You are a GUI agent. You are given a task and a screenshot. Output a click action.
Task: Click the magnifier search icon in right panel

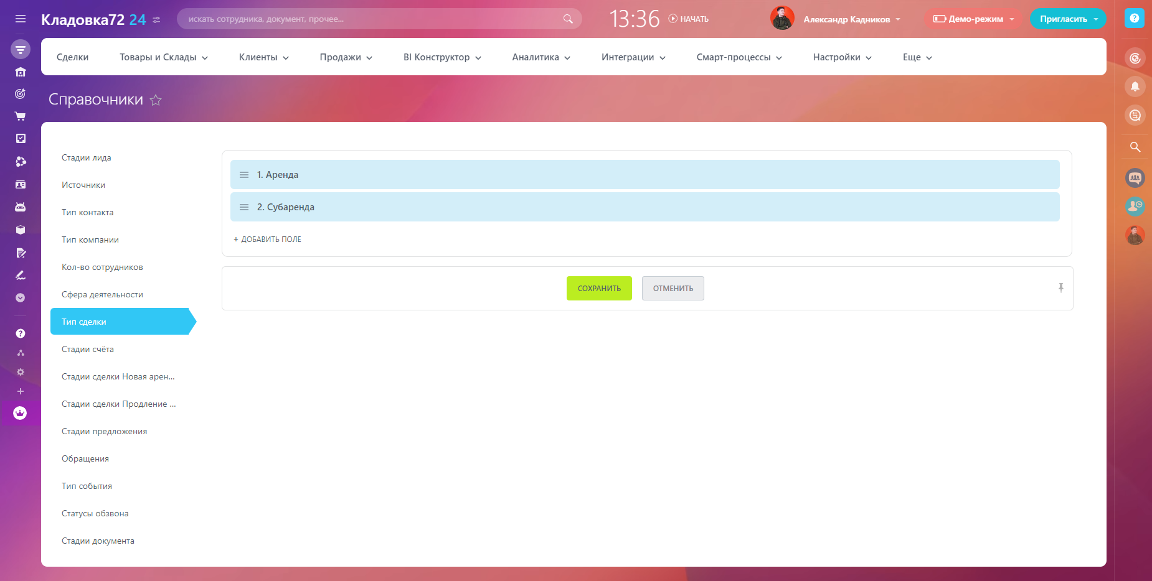point(1135,147)
